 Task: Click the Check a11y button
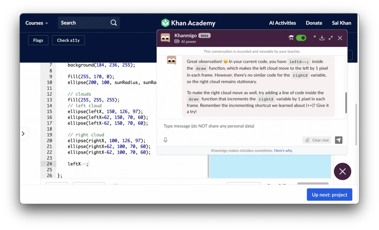[68, 40]
